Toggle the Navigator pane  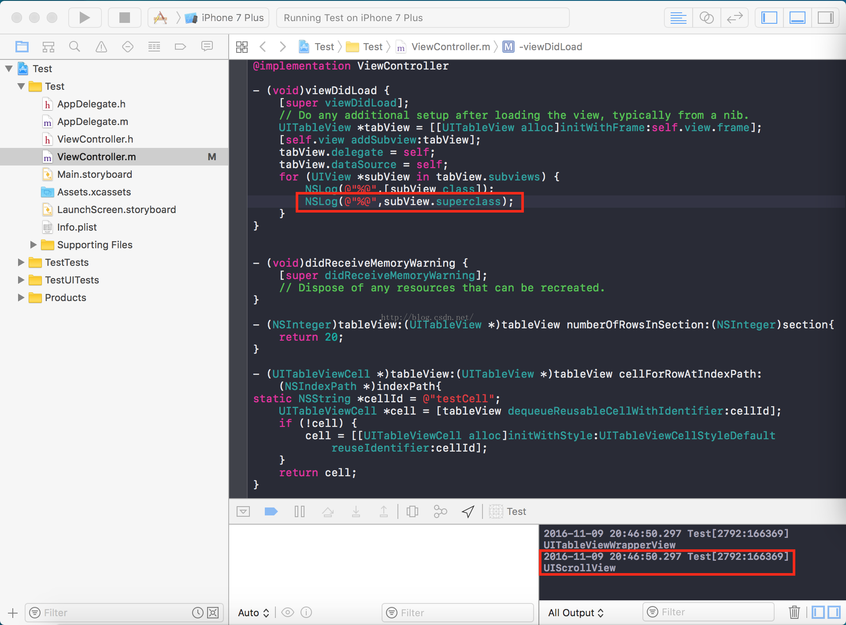pyautogui.click(x=769, y=18)
